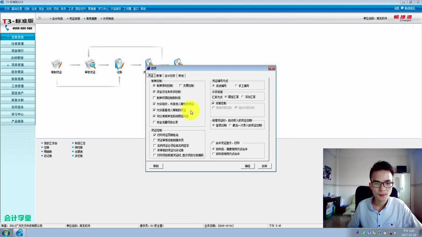Switch to the 账簿 tab

tap(159, 76)
